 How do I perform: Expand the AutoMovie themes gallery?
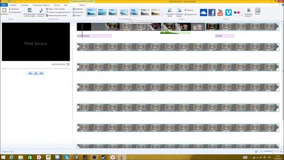click(162, 15)
